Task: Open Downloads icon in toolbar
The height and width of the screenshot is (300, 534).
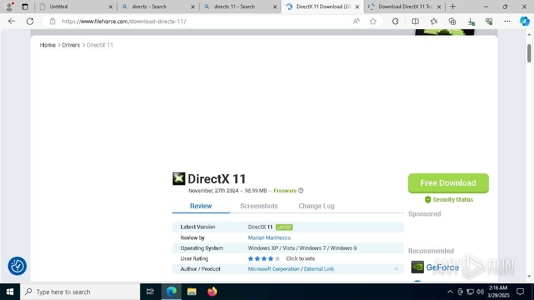Action: pos(471,21)
